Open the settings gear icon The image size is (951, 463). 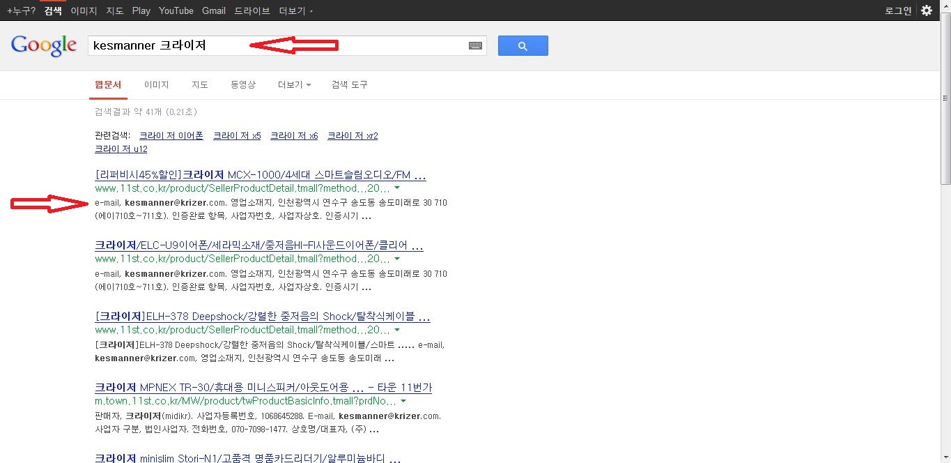[926, 10]
